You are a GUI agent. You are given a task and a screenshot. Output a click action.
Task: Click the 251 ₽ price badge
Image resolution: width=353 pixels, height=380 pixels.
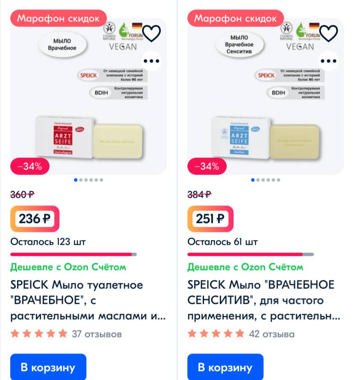point(210,219)
